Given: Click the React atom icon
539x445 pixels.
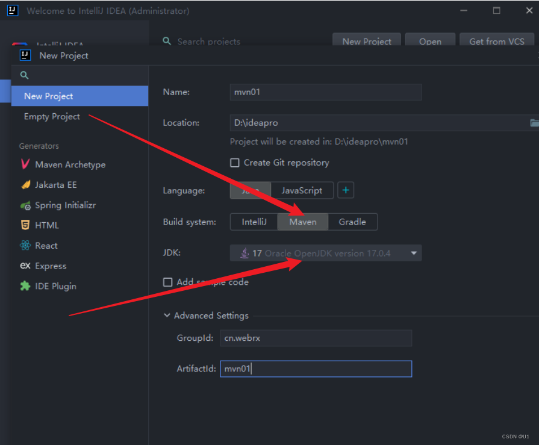Looking at the screenshot, I should [x=25, y=245].
